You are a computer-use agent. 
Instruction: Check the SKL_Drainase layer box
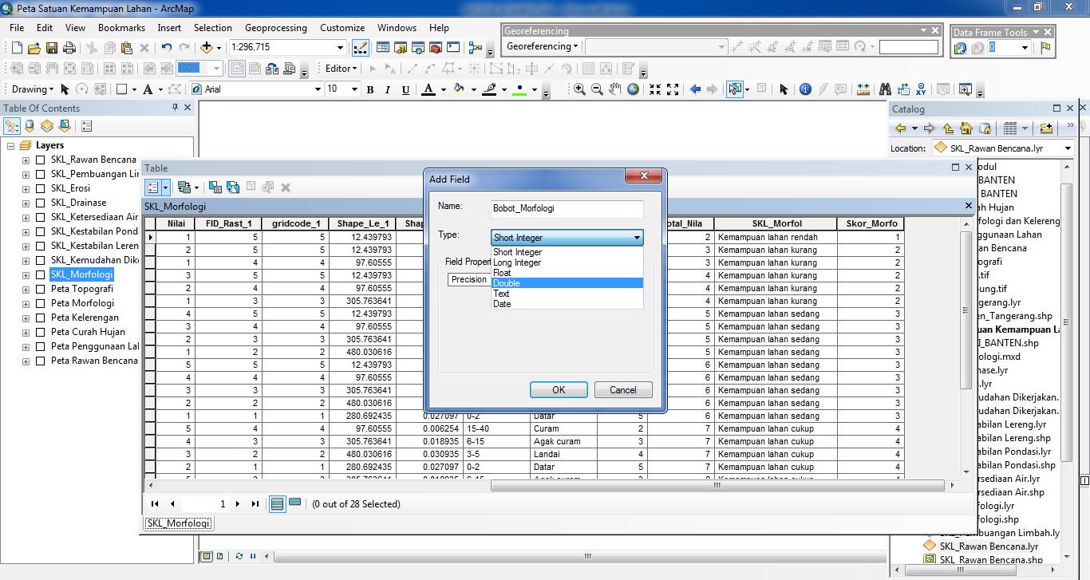[41, 203]
